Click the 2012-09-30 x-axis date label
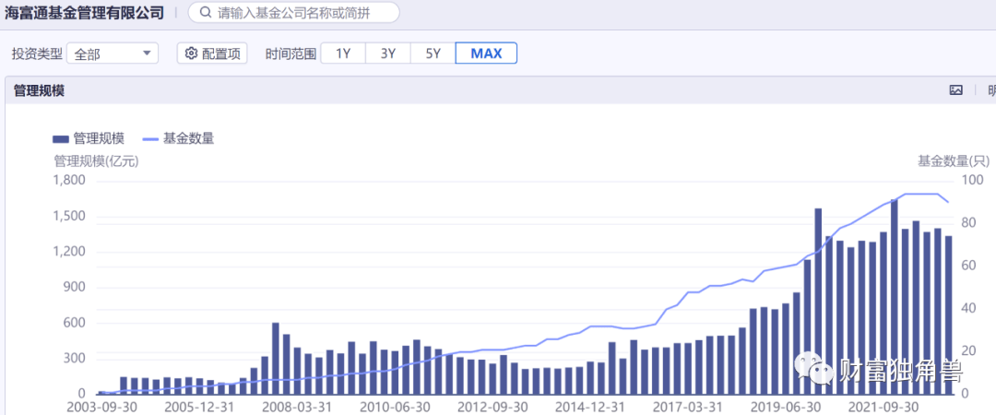The image size is (996, 415). coord(492,407)
